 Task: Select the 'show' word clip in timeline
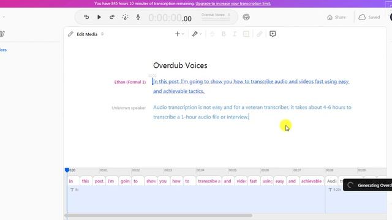(x=151, y=181)
